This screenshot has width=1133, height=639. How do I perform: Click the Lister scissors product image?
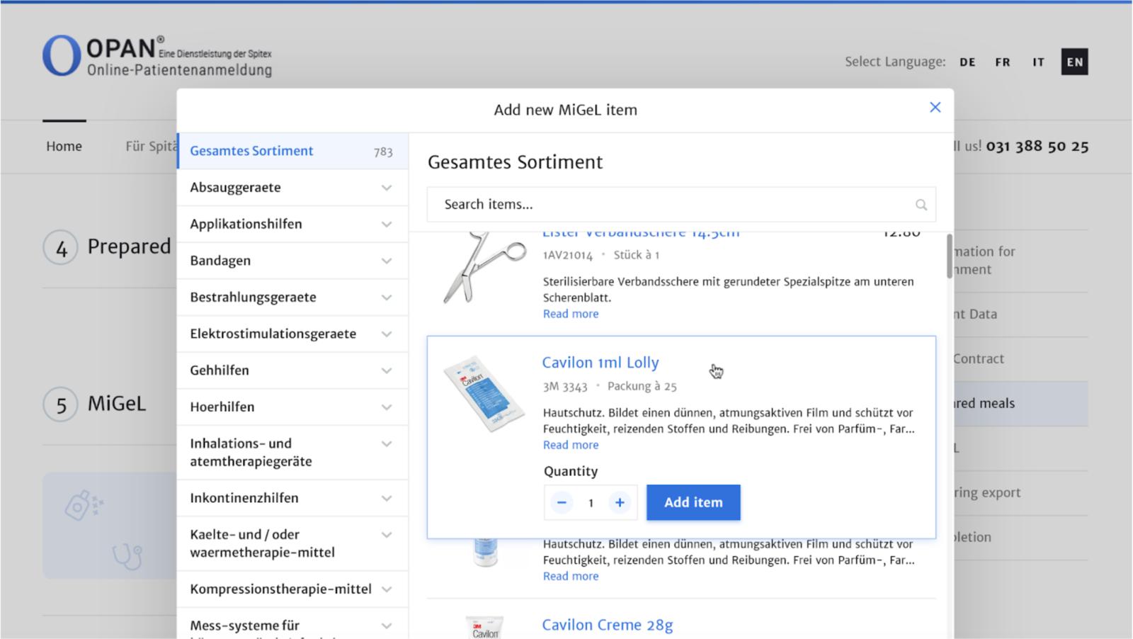click(484, 266)
